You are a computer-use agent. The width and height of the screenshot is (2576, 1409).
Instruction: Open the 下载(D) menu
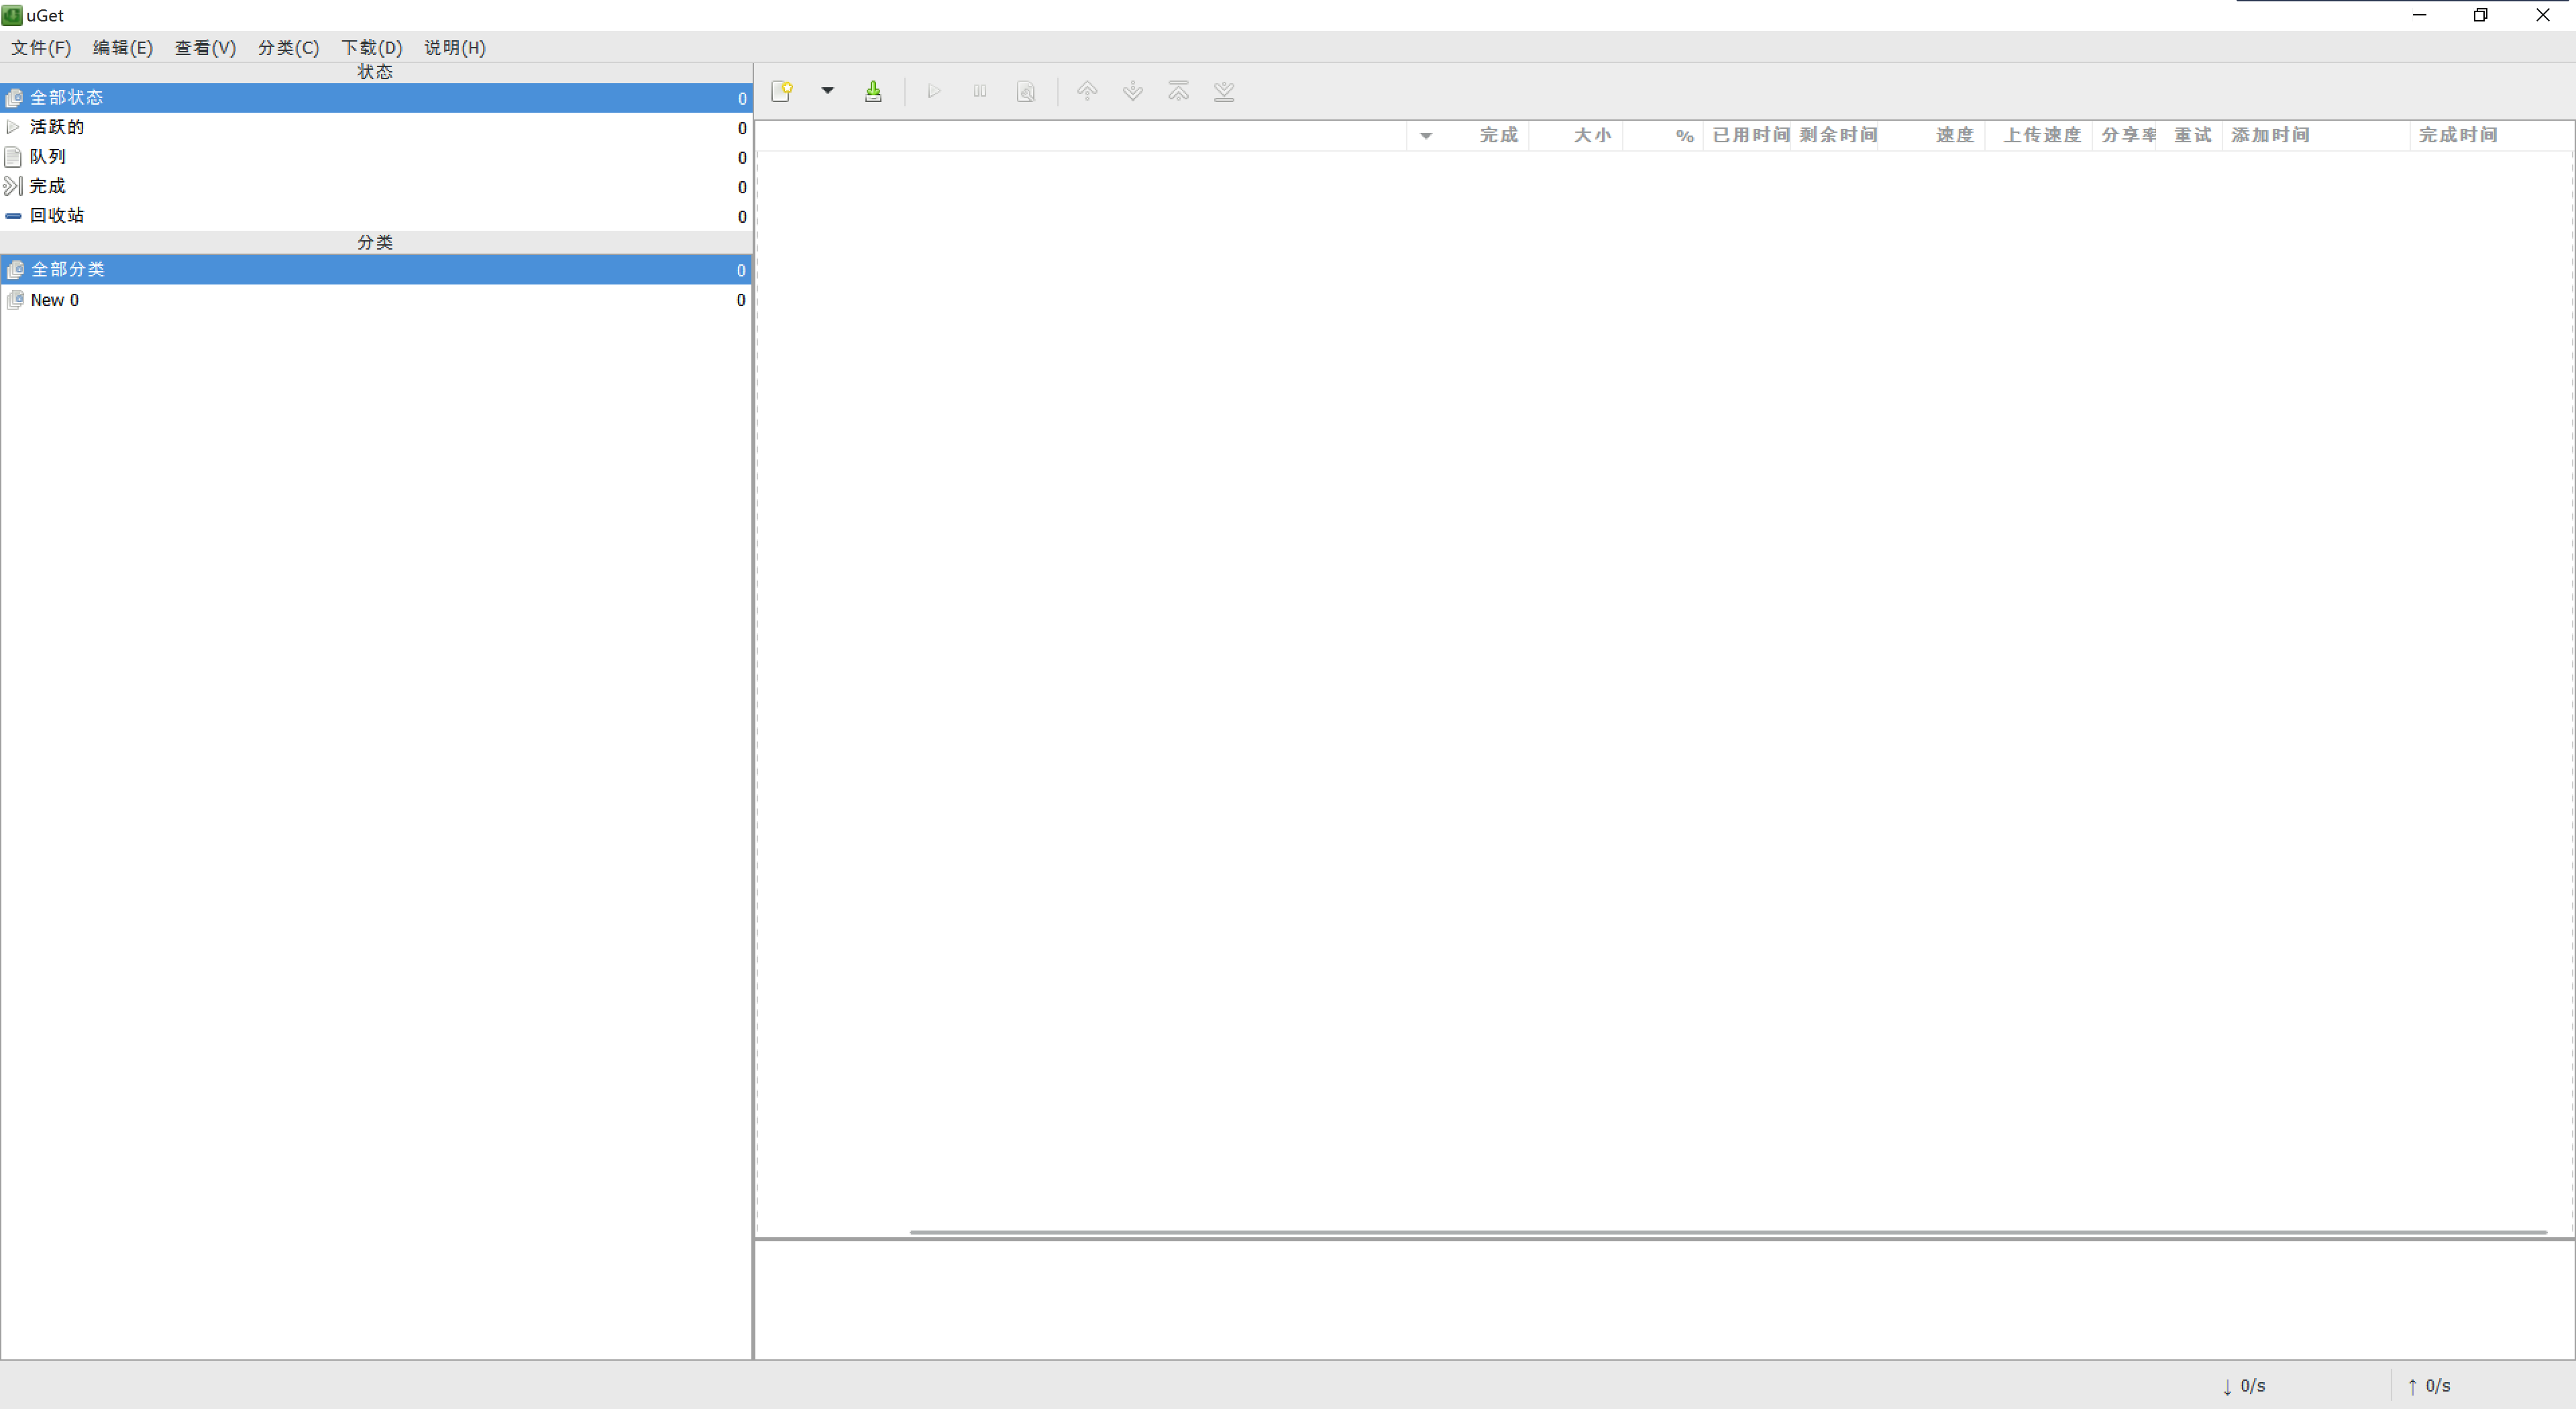coord(371,48)
